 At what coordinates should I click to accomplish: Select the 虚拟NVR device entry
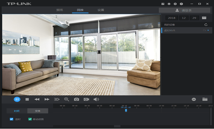coord(187,30)
